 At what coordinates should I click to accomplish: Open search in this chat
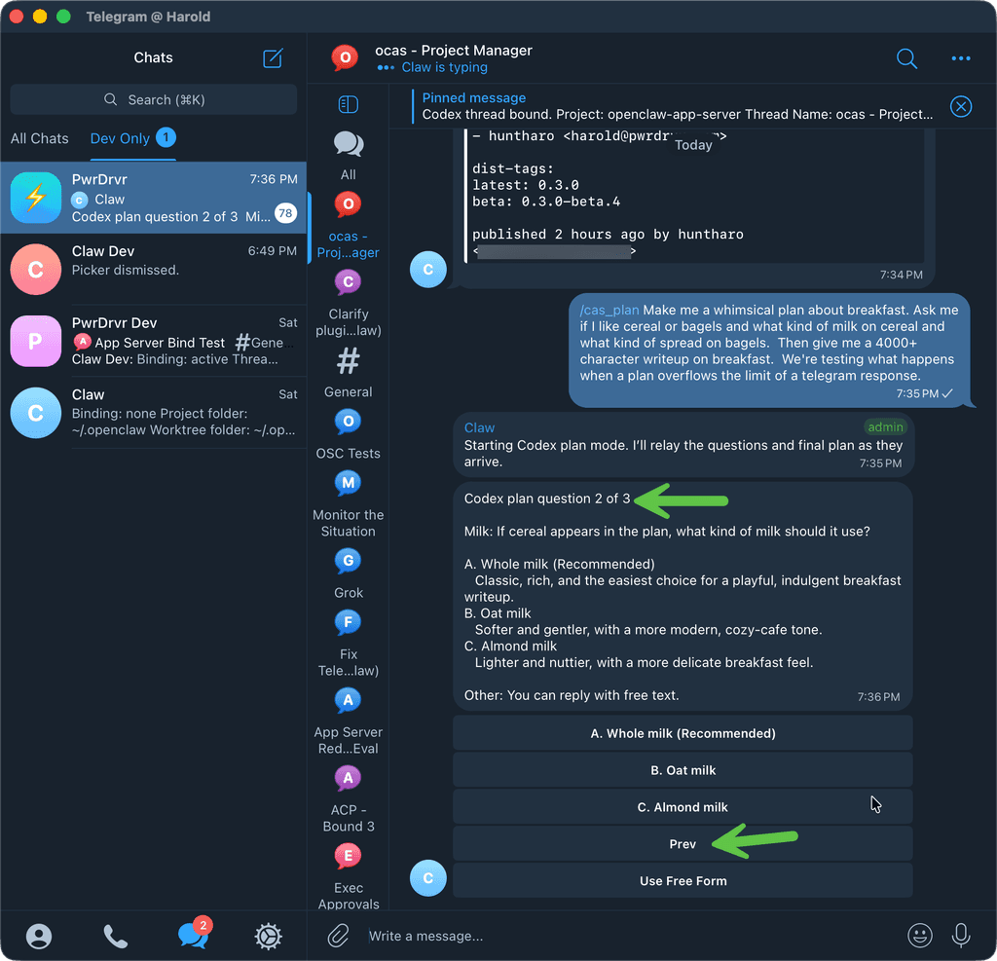pyautogui.click(x=906, y=58)
